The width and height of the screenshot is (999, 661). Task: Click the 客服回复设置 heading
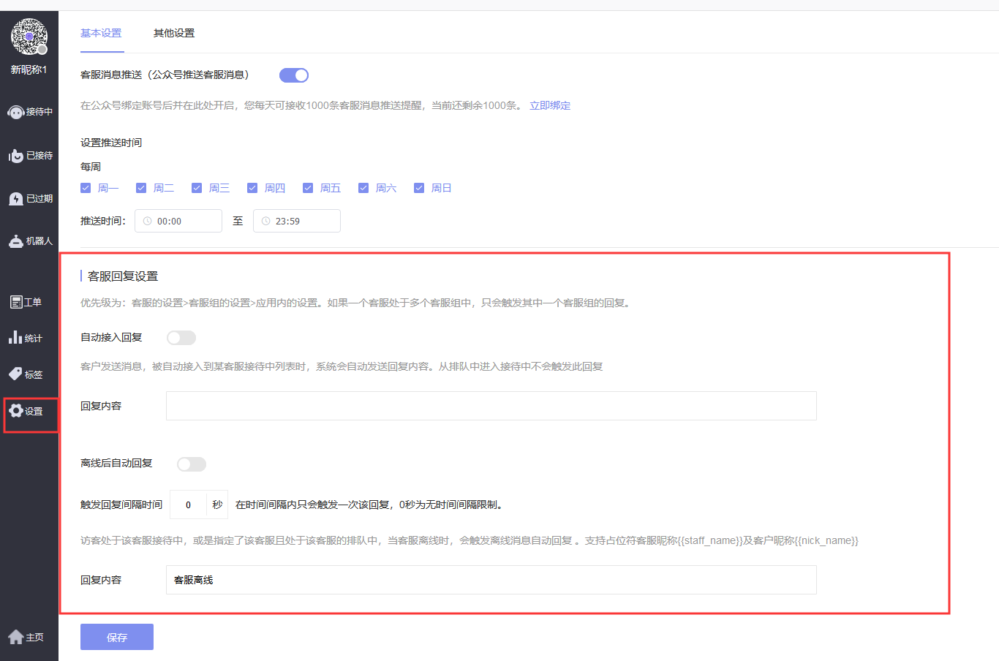pyautogui.click(x=123, y=276)
